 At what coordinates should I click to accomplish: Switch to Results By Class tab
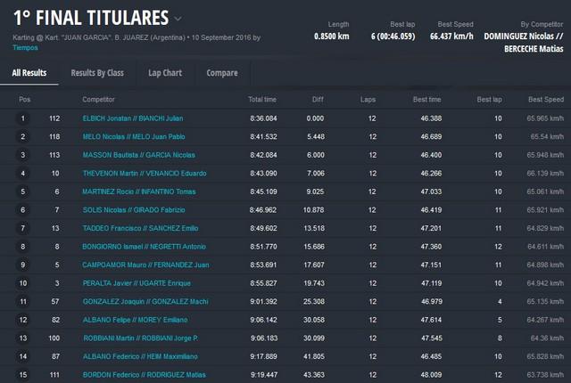pyautogui.click(x=97, y=73)
